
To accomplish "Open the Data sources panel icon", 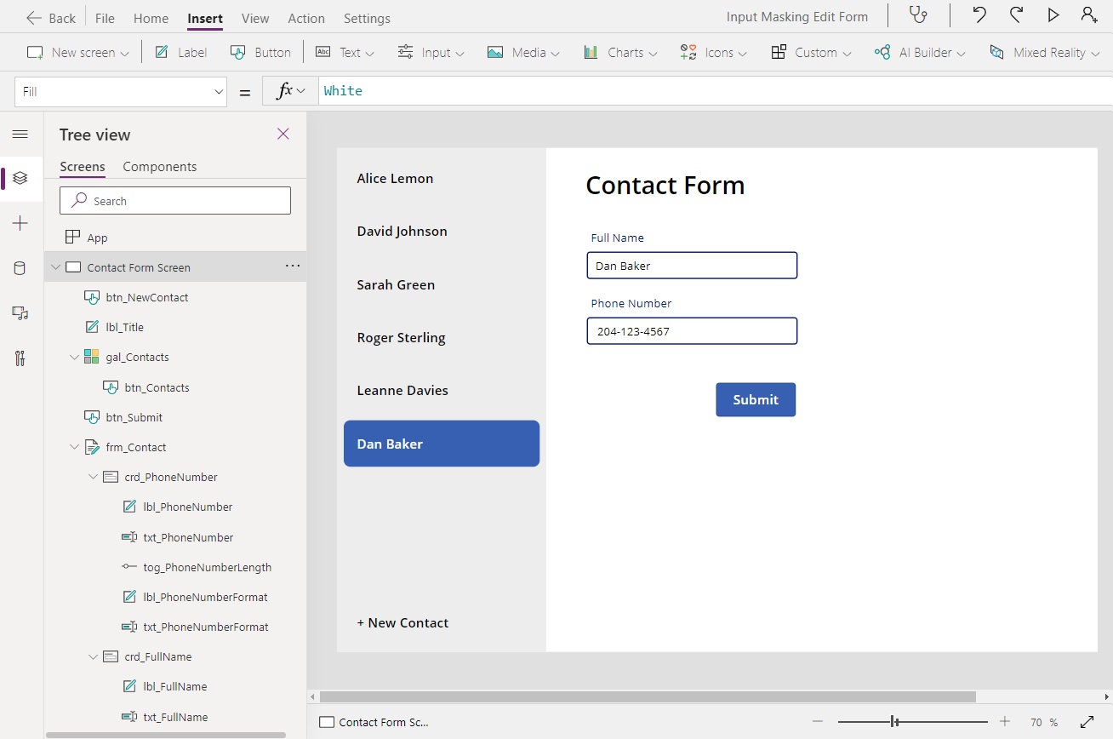I will click(20, 267).
